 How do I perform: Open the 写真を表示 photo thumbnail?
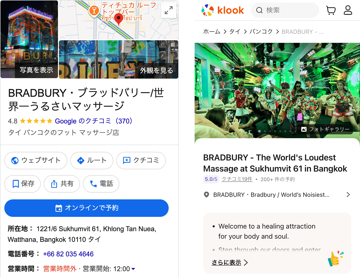29,39
